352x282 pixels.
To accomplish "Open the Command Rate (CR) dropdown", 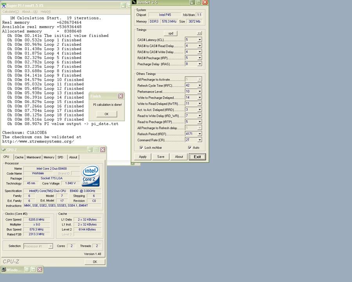I will 199,140.
